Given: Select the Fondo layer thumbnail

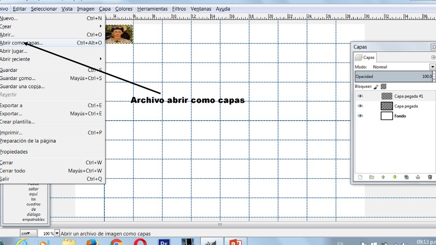Looking at the screenshot, I should [x=387, y=116].
